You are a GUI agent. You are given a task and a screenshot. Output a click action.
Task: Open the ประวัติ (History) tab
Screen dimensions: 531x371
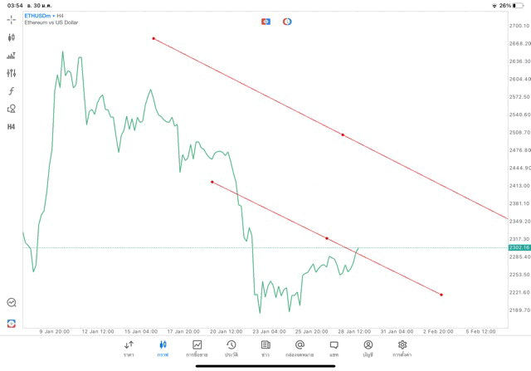[x=231, y=348]
